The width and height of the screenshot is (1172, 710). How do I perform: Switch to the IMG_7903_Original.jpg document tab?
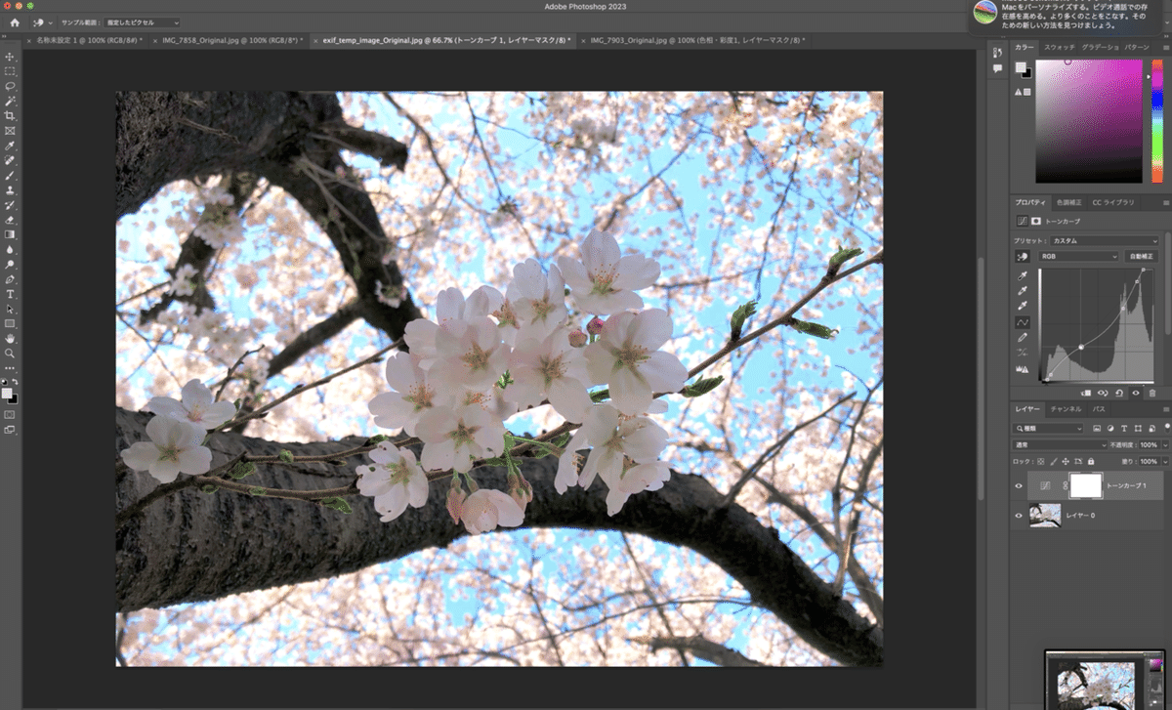(x=697, y=41)
